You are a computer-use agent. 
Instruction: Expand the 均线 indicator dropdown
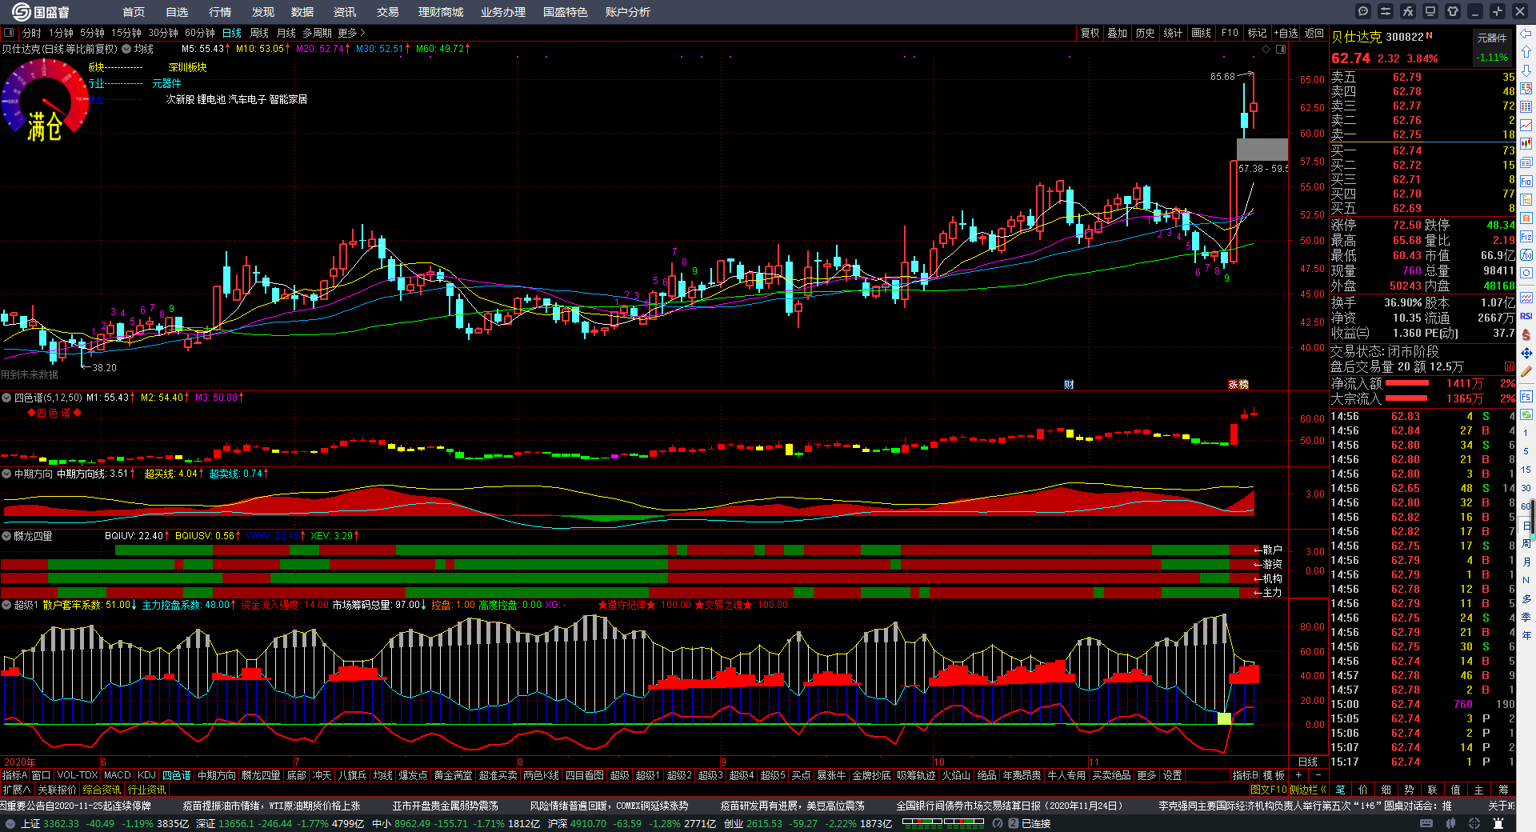[126, 49]
